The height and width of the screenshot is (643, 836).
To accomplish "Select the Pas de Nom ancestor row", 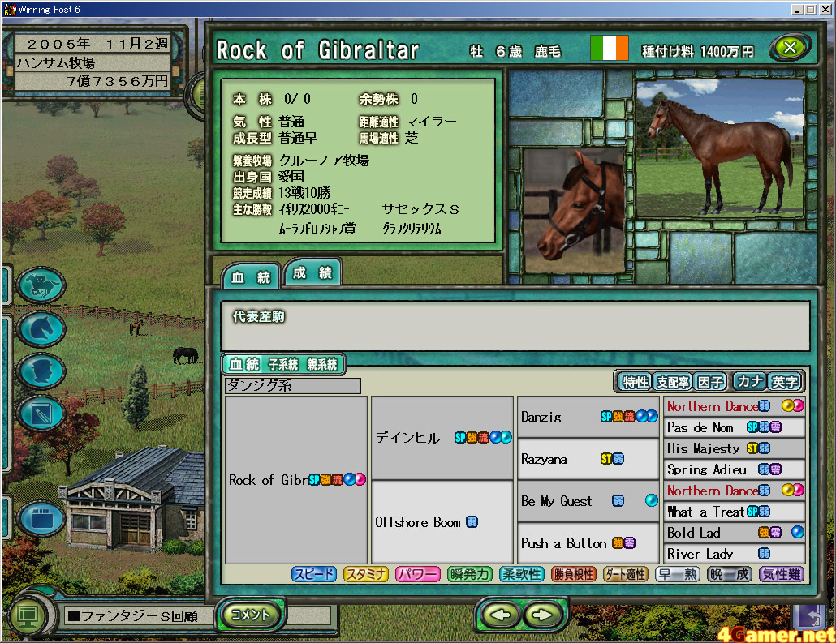I will pyautogui.click(x=735, y=427).
